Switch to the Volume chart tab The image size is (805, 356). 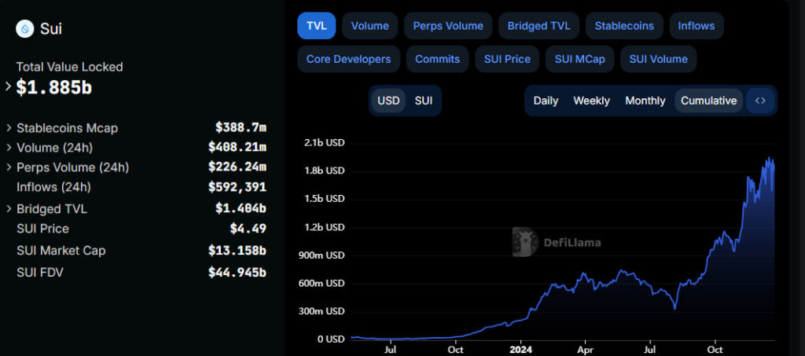coord(369,26)
